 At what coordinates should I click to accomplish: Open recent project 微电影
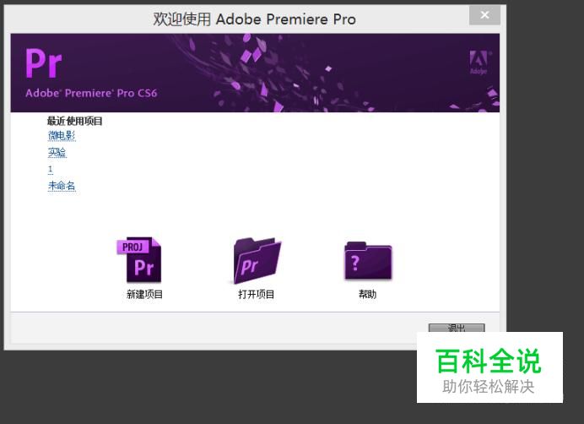pos(62,135)
